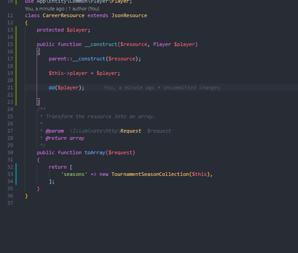Click parent::__construct call on line 17
The width and height of the screenshot is (298, 253).
click(x=95, y=59)
